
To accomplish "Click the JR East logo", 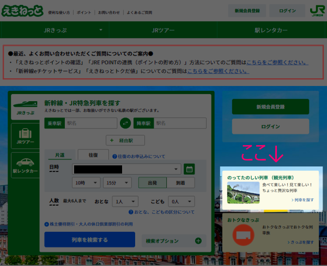I will click(x=317, y=11).
